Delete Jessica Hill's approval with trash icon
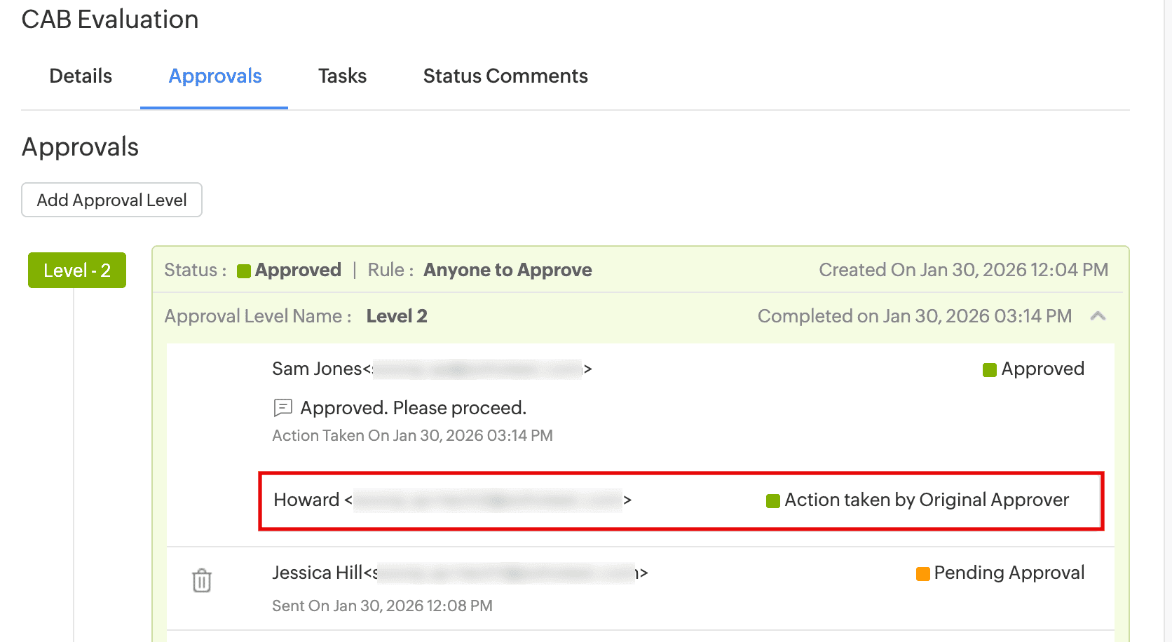 pos(202,580)
